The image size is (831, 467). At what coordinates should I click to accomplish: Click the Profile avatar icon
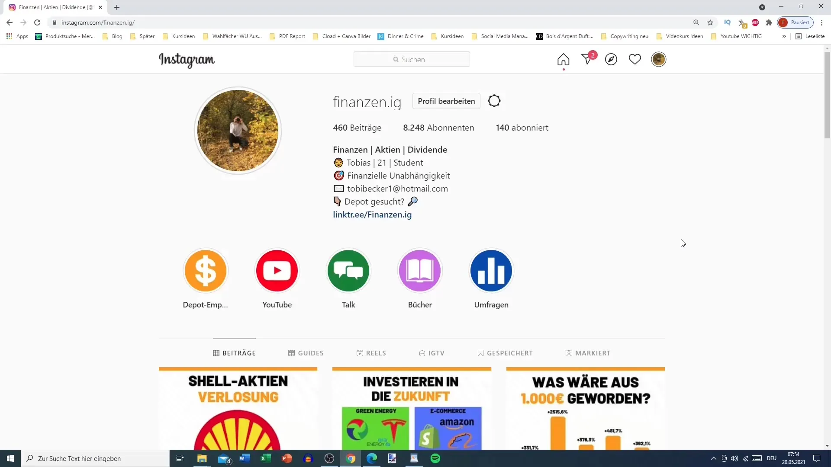click(x=659, y=59)
